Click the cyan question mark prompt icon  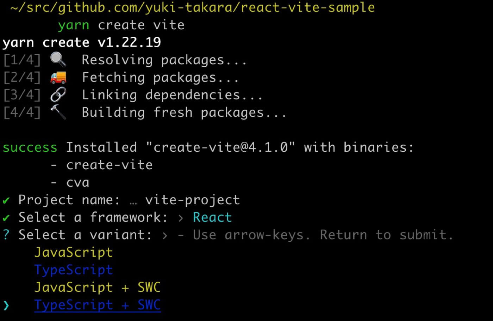(x=6, y=235)
